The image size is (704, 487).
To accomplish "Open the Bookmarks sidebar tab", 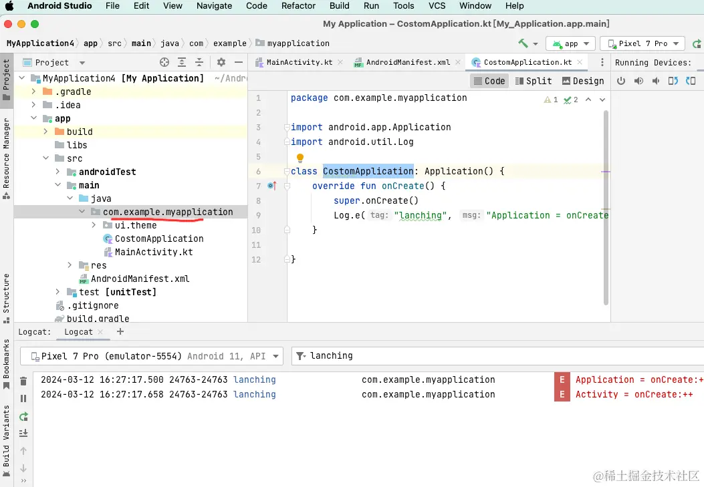I will point(6,365).
